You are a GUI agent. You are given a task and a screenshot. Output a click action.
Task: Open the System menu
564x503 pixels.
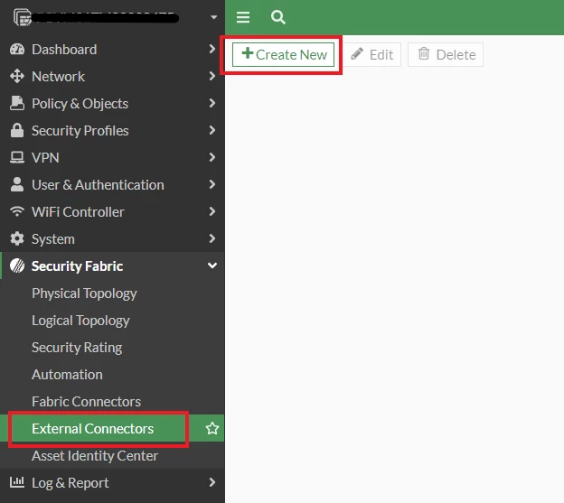click(x=112, y=238)
